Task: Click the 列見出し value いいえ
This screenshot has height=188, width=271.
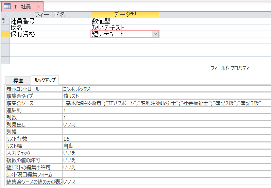Action: pos(167,124)
